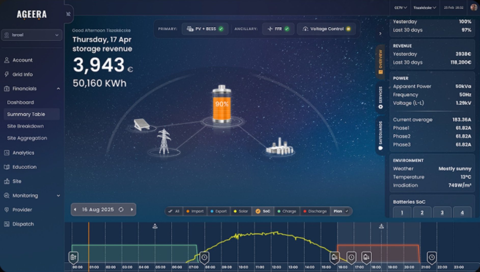Expand the Monitoring menu group

(58, 196)
